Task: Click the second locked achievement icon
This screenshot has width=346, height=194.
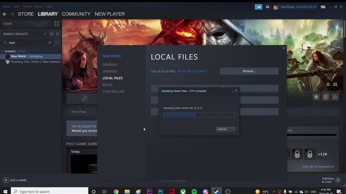Action: pos(310,154)
